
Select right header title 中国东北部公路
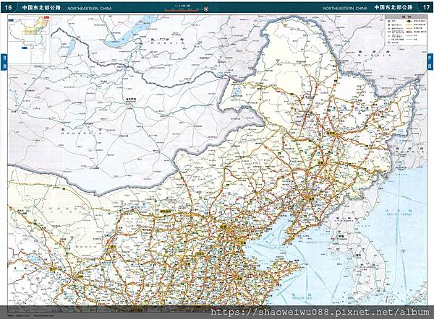(393, 7)
